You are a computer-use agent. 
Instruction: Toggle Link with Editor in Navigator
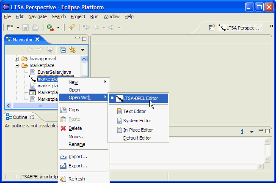tap(72, 50)
